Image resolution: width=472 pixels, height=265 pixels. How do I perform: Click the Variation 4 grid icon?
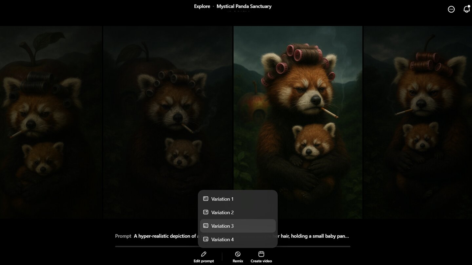(206, 239)
